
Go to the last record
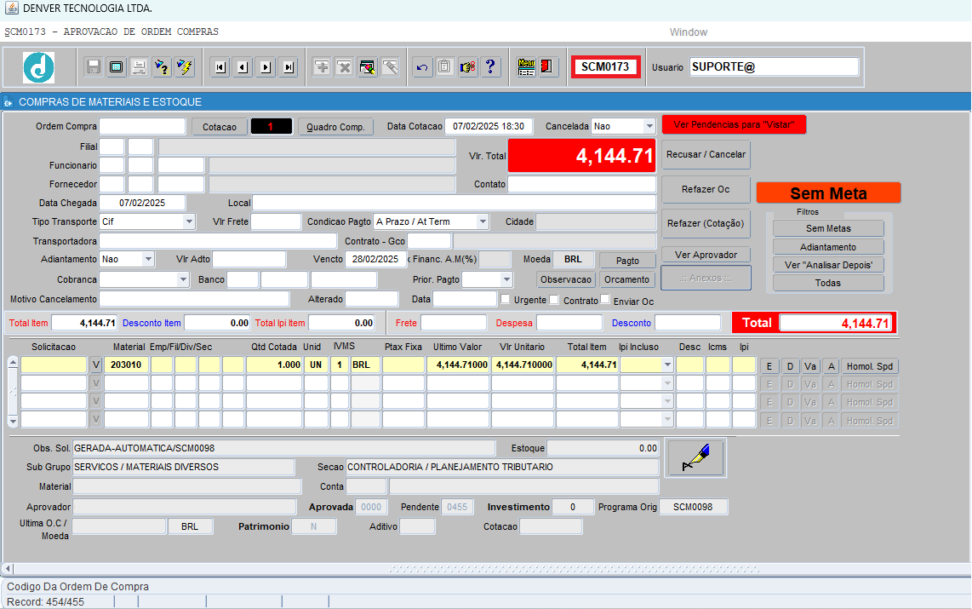click(x=289, y=67)
